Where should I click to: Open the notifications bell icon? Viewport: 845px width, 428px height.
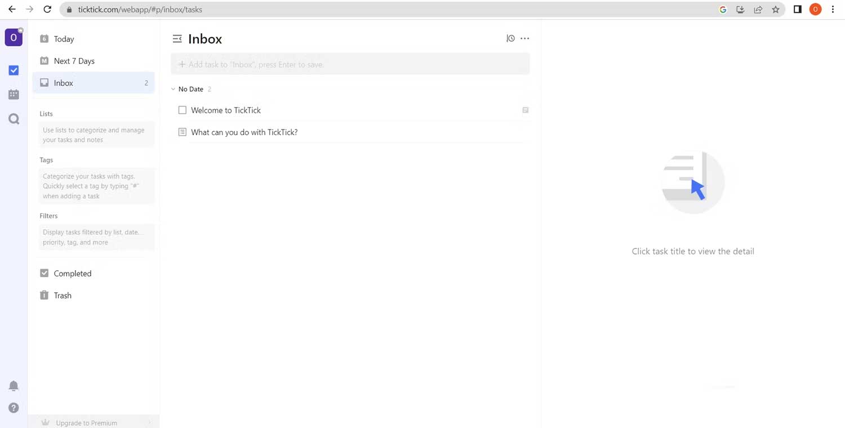click(x=14, y=386)
